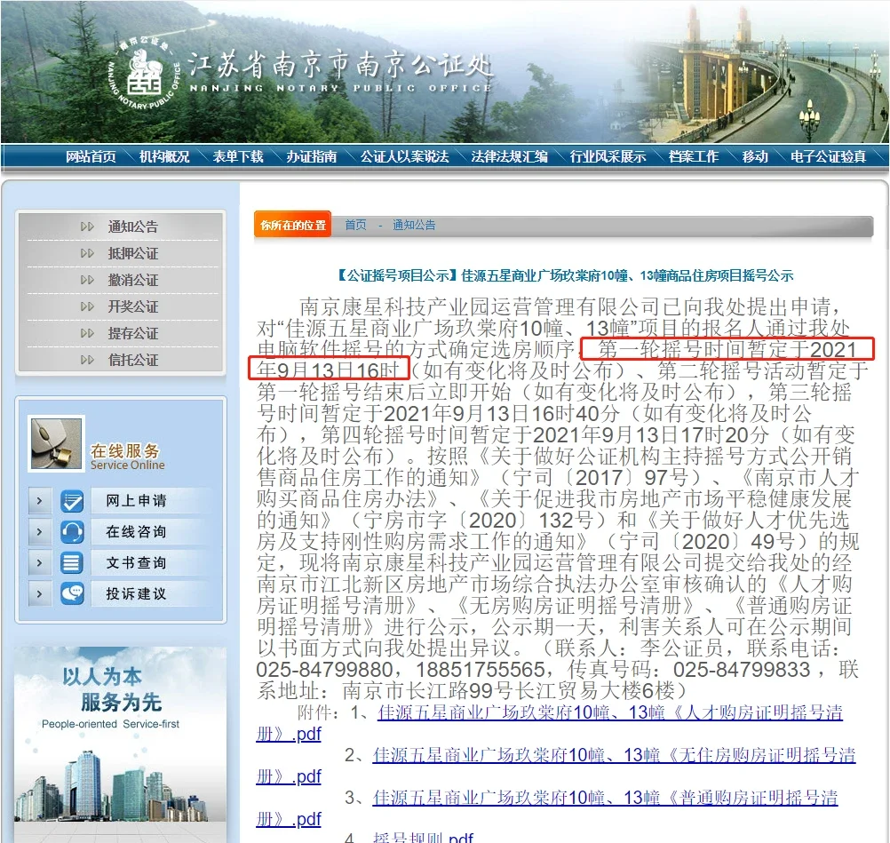This screenshot has width=890, height=843.
Task: Open the 移动 navigation item
Action: (755, 156)
